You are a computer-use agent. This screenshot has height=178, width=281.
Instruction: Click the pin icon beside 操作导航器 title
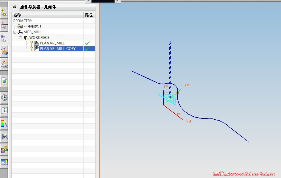[14, 7]
